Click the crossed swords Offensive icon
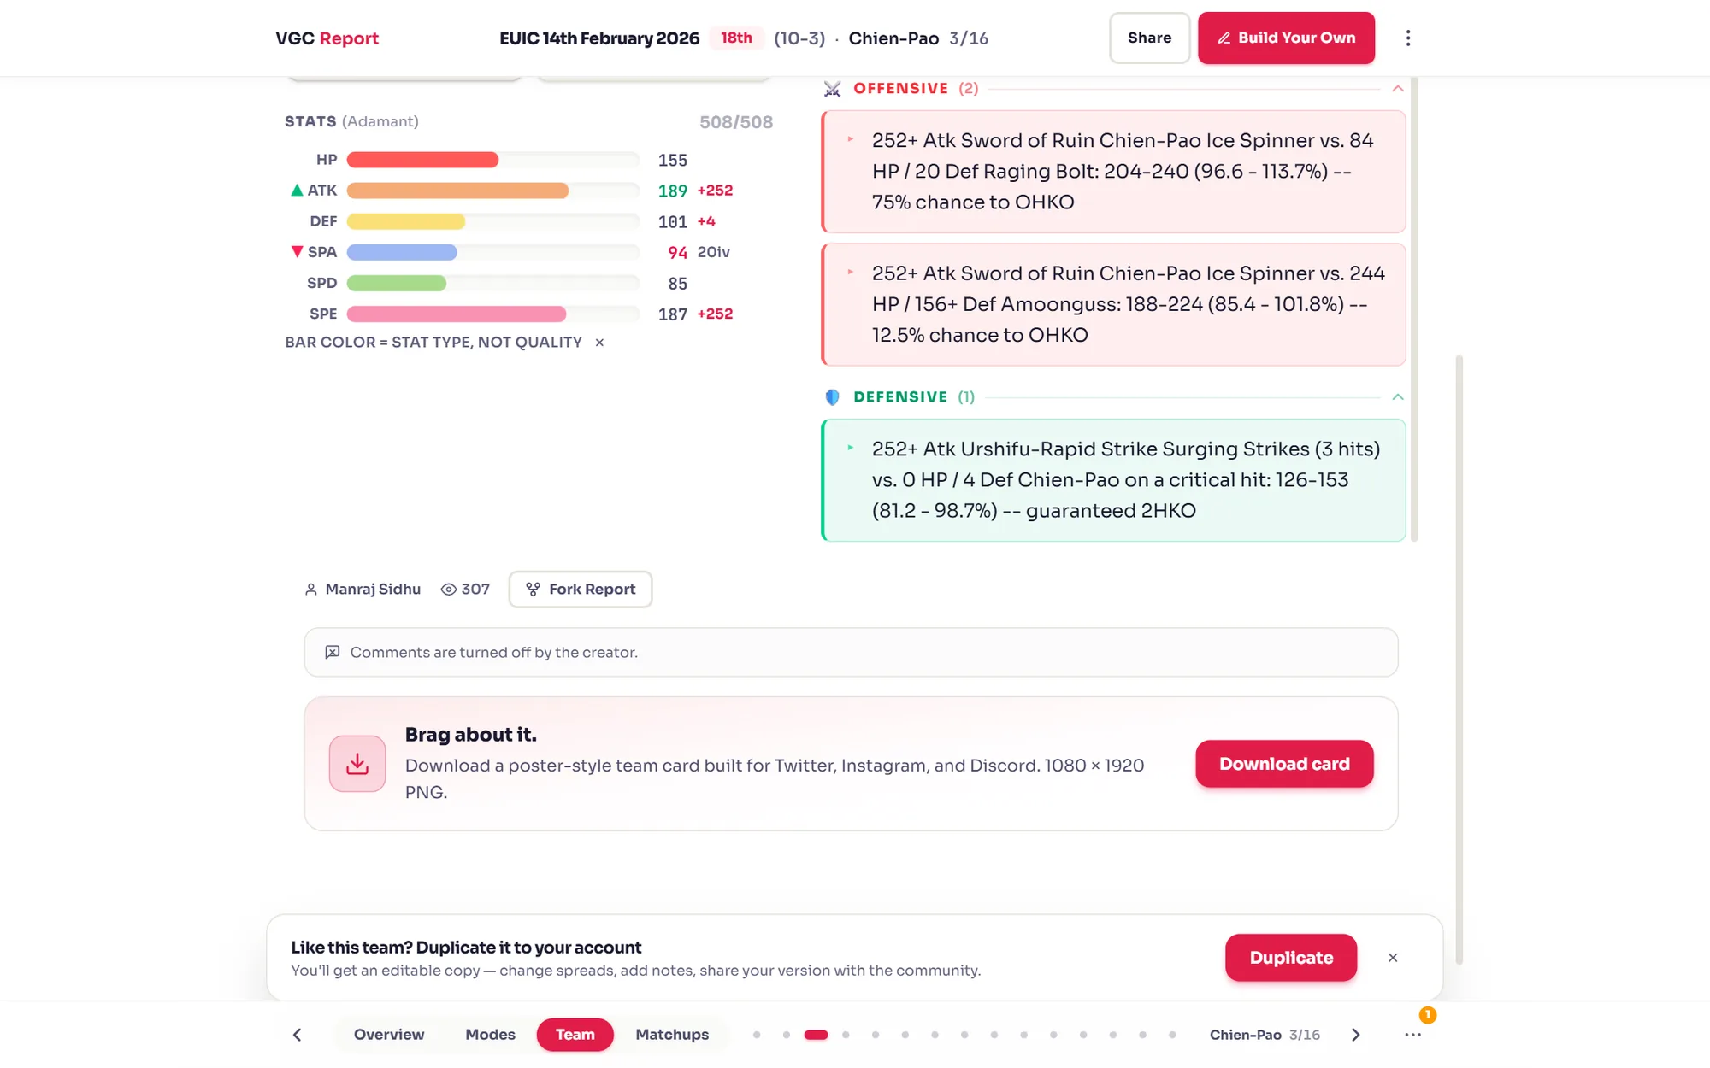 pyautogui.click(x=832, y=89)
